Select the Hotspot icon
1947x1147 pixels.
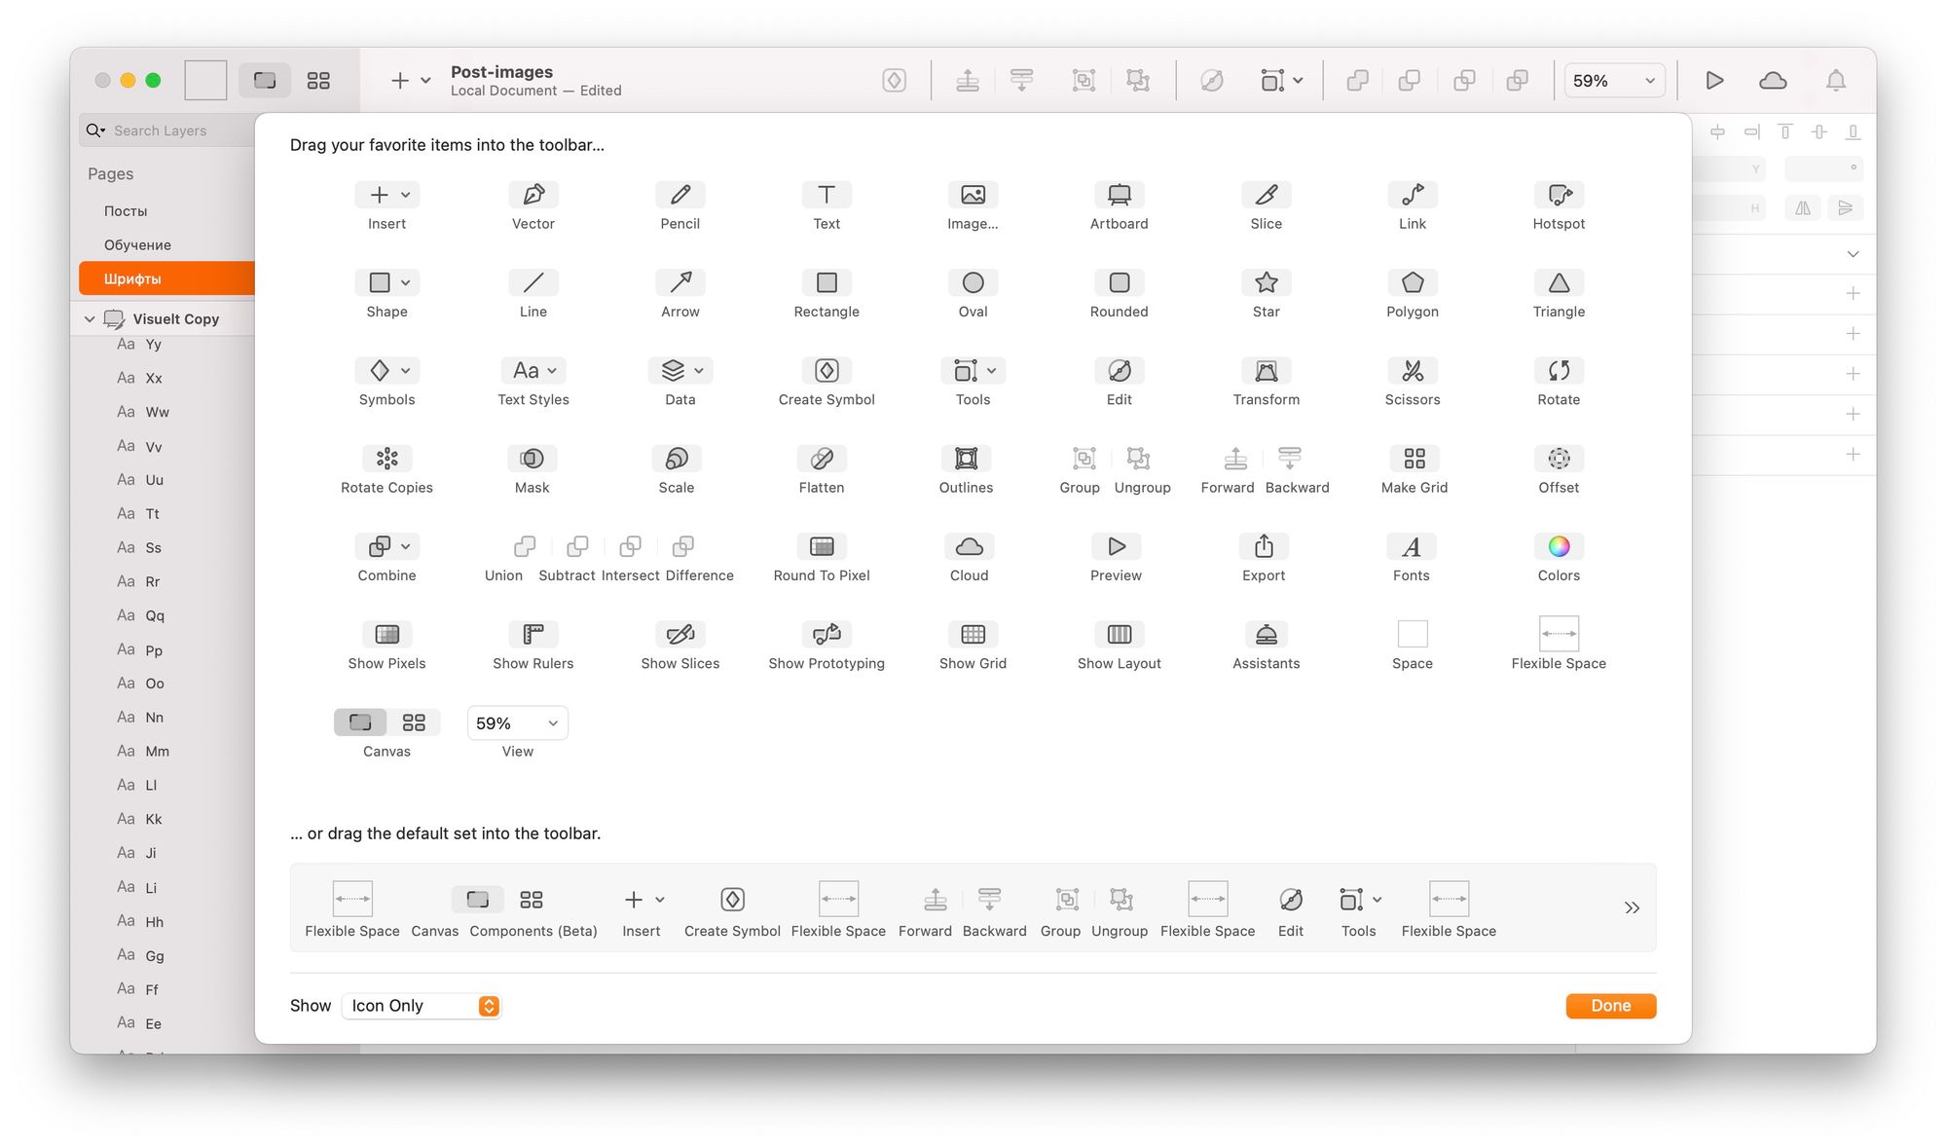point(1559,195)
